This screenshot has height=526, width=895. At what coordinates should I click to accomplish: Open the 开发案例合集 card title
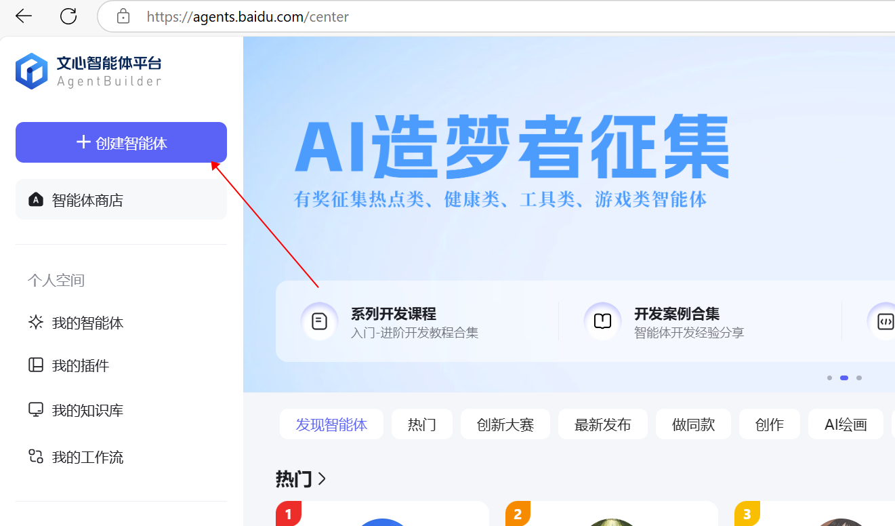click(x=677, y=314)
